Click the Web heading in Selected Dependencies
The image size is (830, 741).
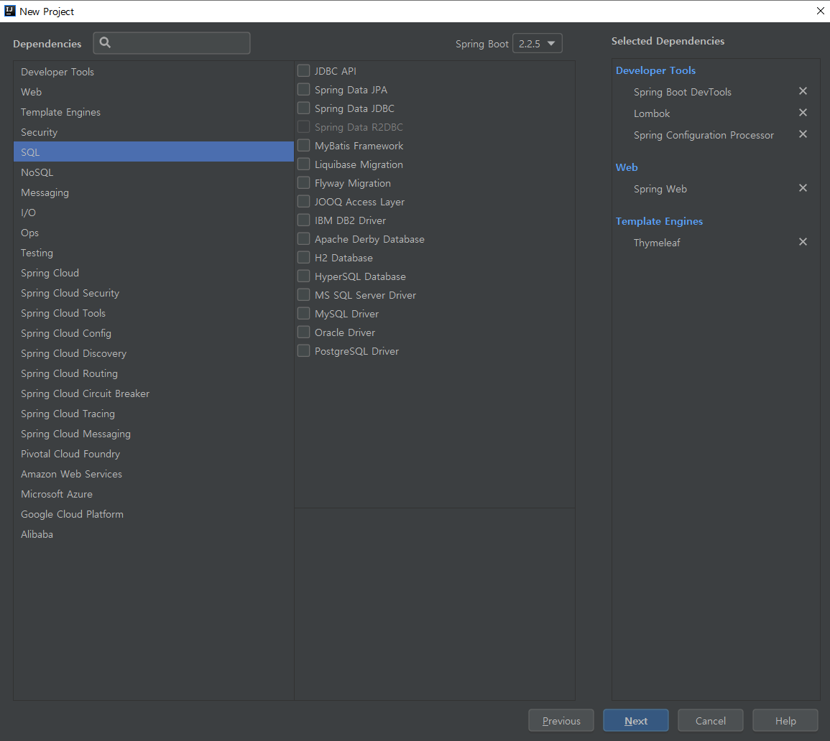(626, 167)
